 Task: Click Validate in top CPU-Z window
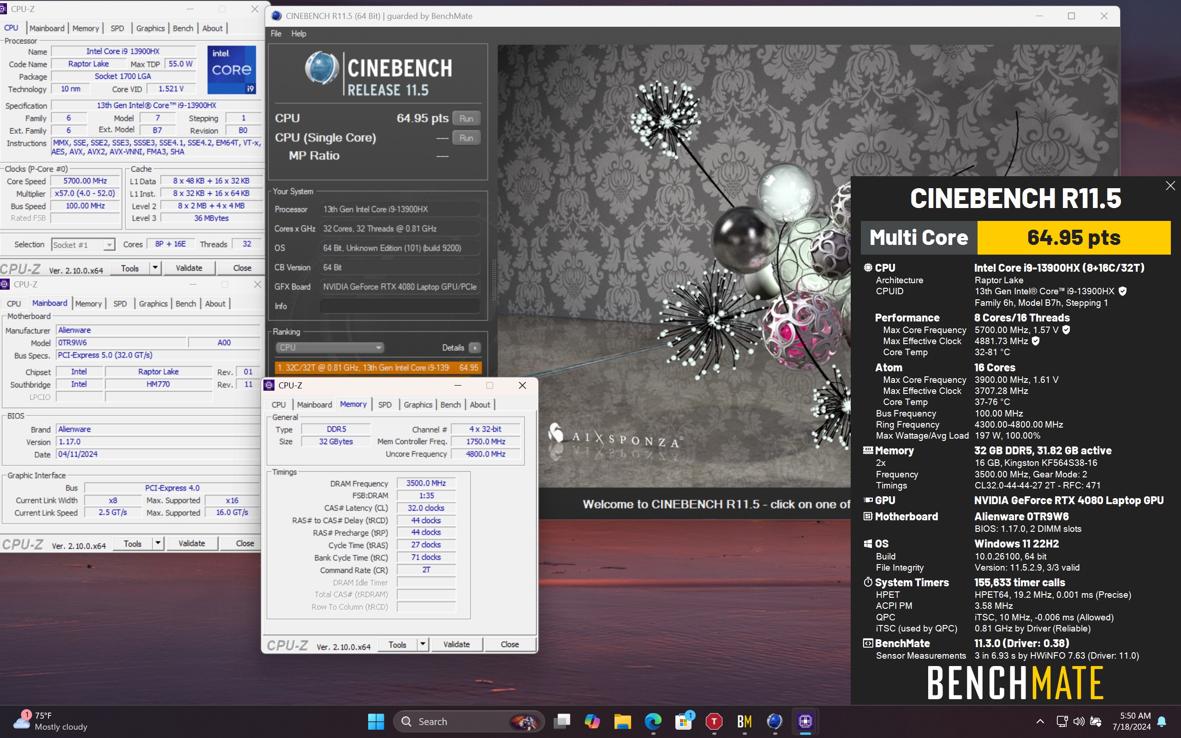(x=189, y=268)
